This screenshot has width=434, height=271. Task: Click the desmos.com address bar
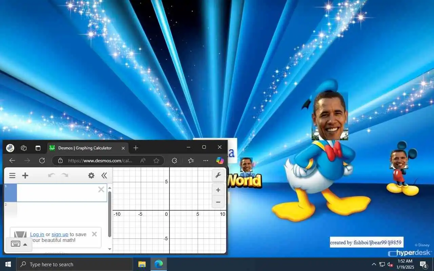coord(100,161)
